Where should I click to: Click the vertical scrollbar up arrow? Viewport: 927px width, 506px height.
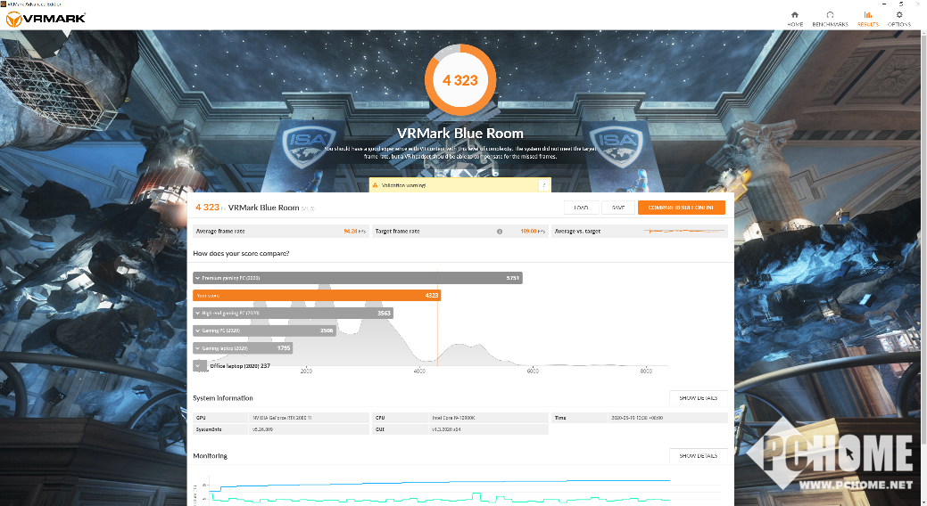(923, 35)
